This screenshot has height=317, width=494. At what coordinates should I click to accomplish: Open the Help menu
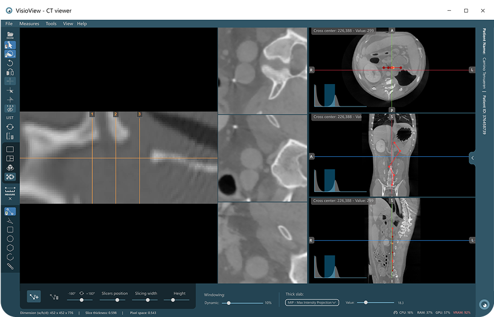pyautogui.click(x=82, y=23)
